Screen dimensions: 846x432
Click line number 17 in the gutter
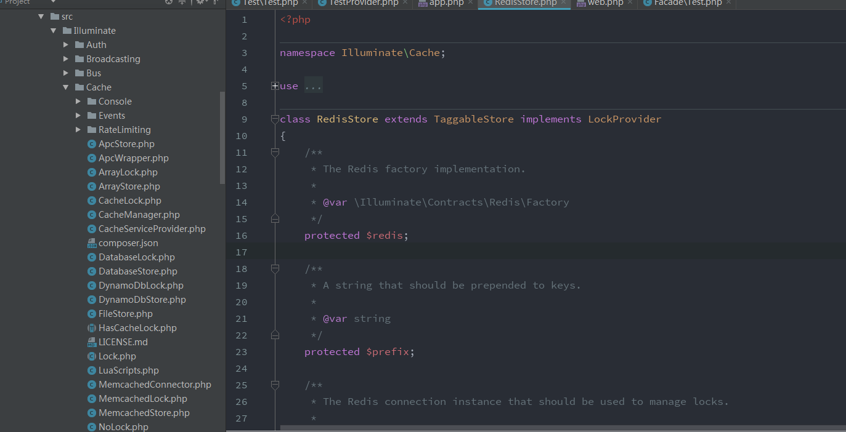242,252
